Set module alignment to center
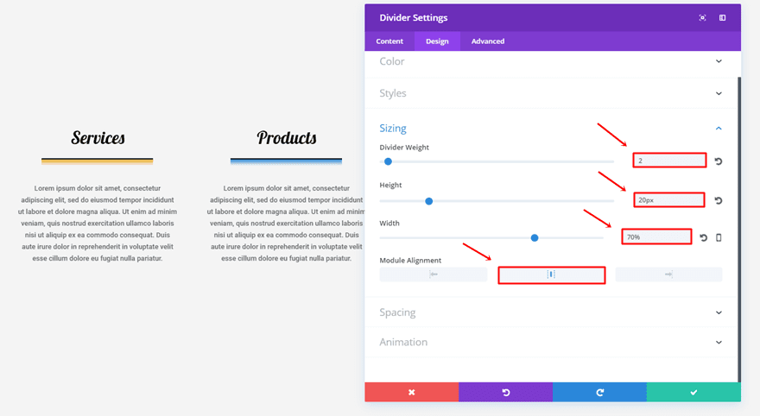Viewport: 760px width, 416px height. point(551,274)
